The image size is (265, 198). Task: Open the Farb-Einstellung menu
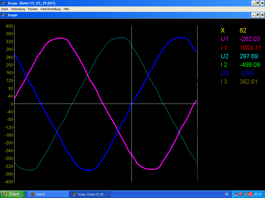click(x=50, y=9)
